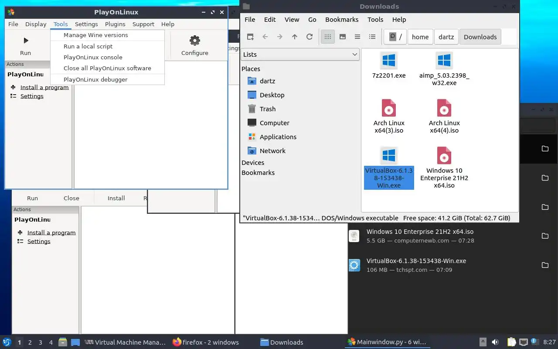The height and width of the screenshot is (349, 558).
Task: Open the PlayOnLinux Settings menu
Action: coord(86,24)
